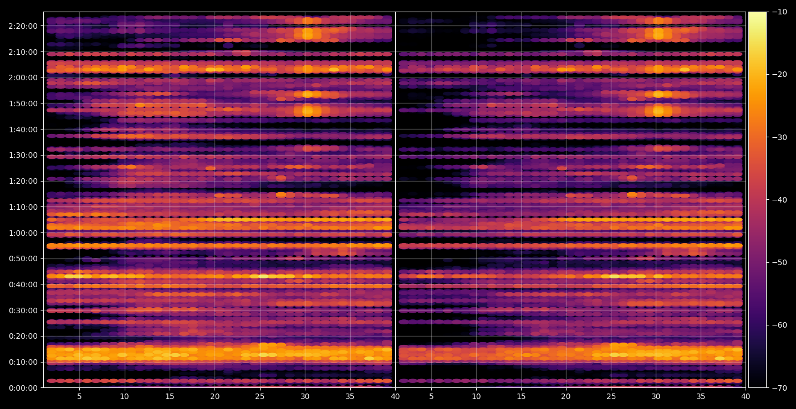Click the −70 colorbar label
The width and height of the screenshot is (796, 409).
coord(779,388)
